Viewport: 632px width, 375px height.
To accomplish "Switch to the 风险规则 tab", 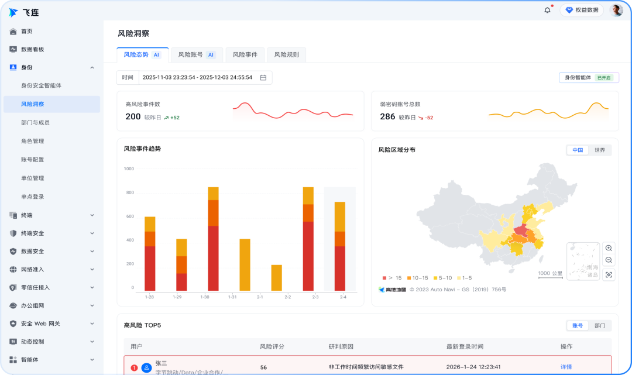I will tap(287, 55).
